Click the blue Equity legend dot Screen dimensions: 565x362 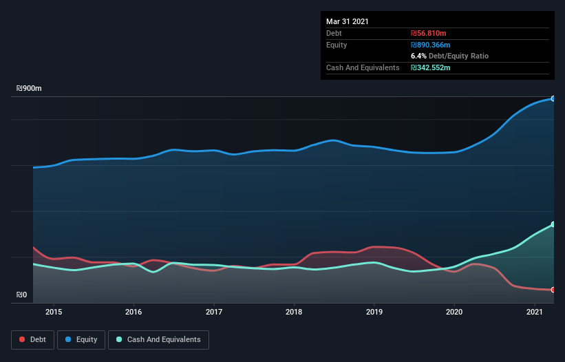tap(69, 339)
